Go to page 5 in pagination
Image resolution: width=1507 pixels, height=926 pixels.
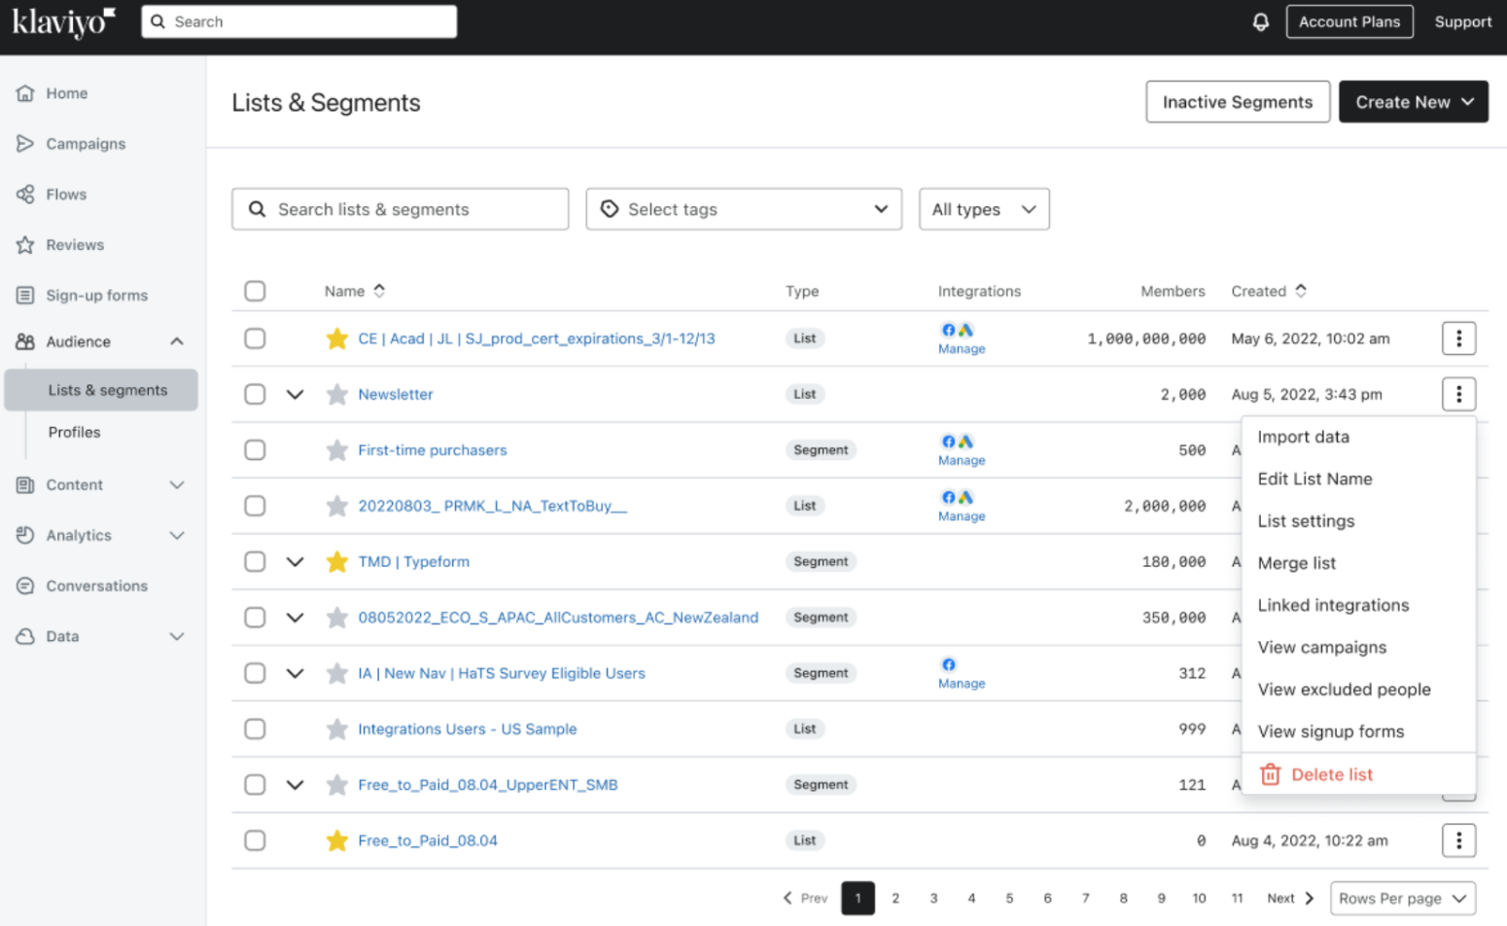point(1009,899)
